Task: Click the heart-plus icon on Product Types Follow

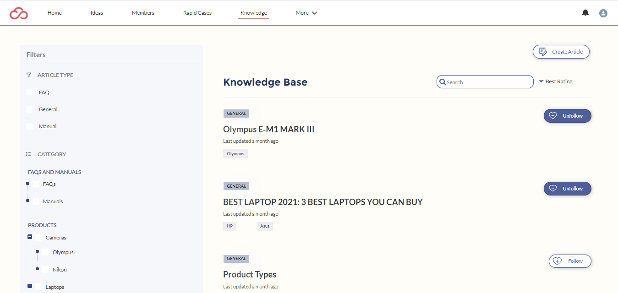Action: 558,261
